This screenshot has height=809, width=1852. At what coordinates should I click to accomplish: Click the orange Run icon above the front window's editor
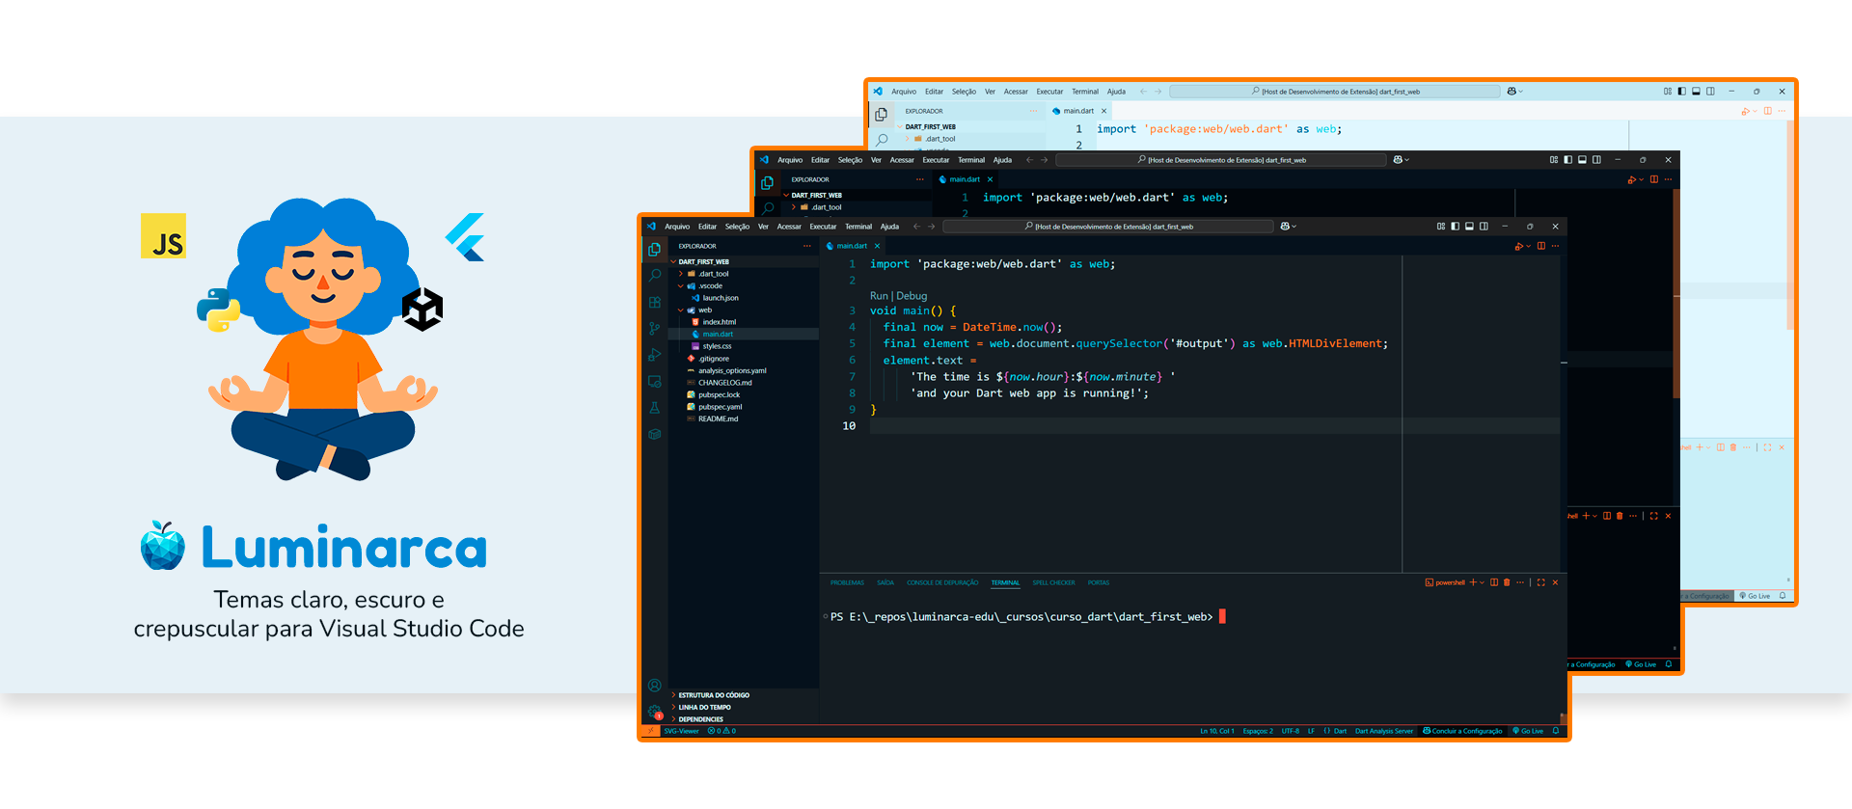[1519, 246]
